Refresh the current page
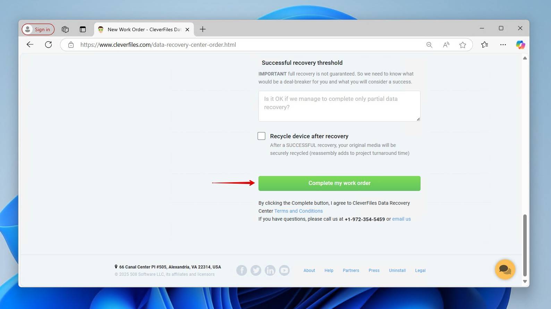The image size is (551, 309). 49,45
